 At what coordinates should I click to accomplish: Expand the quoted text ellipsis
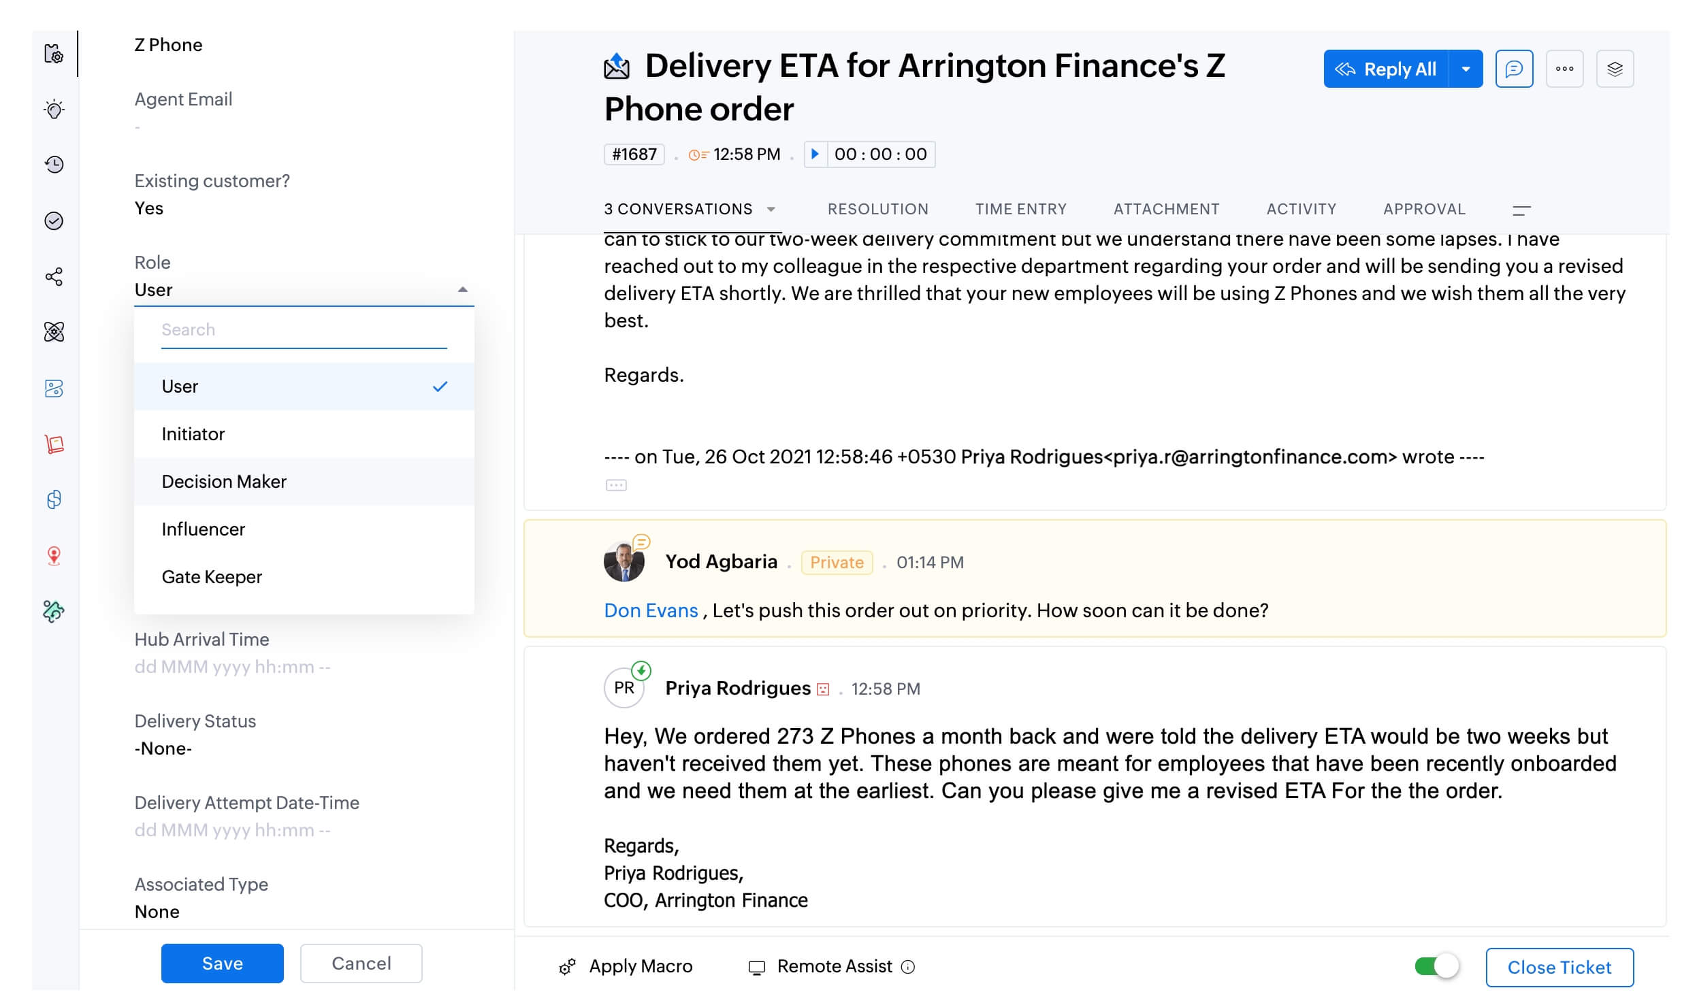(616, 485)
